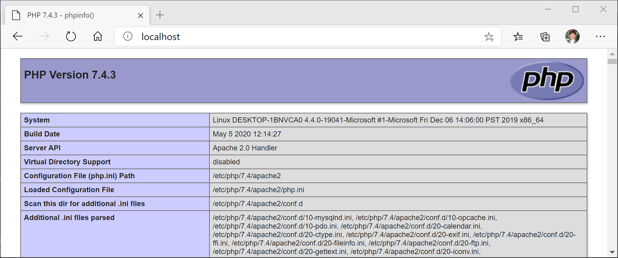Open a new tab with plus button

(x=160, y=15)
